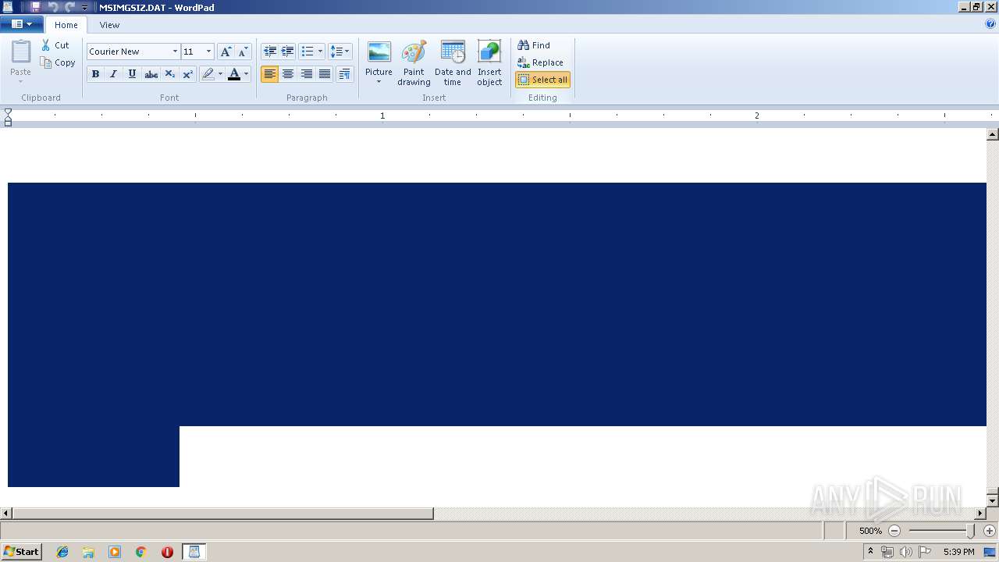
Task: Toggle bold formatting
Action: [95, 74]
